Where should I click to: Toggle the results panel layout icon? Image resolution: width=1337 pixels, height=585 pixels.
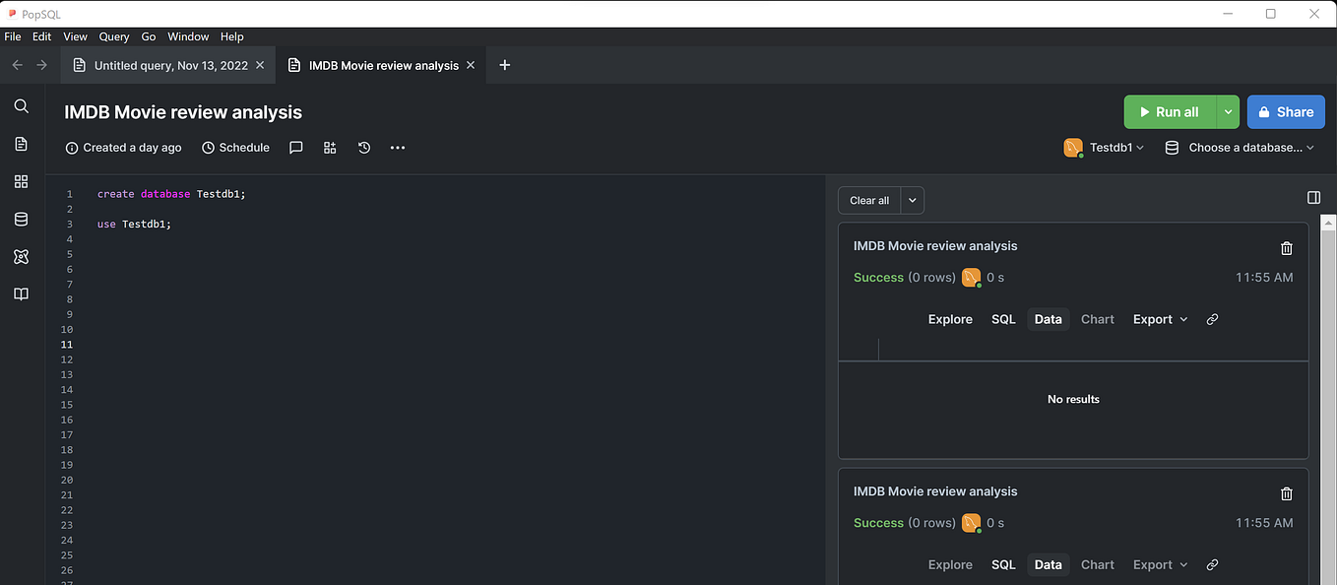point(1313,198)
